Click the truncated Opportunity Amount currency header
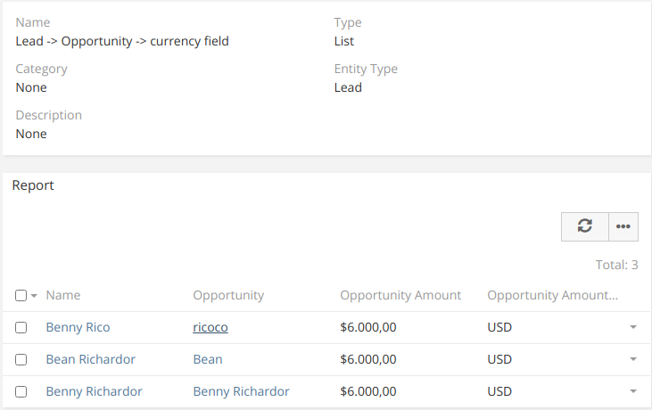 (552, 295)
